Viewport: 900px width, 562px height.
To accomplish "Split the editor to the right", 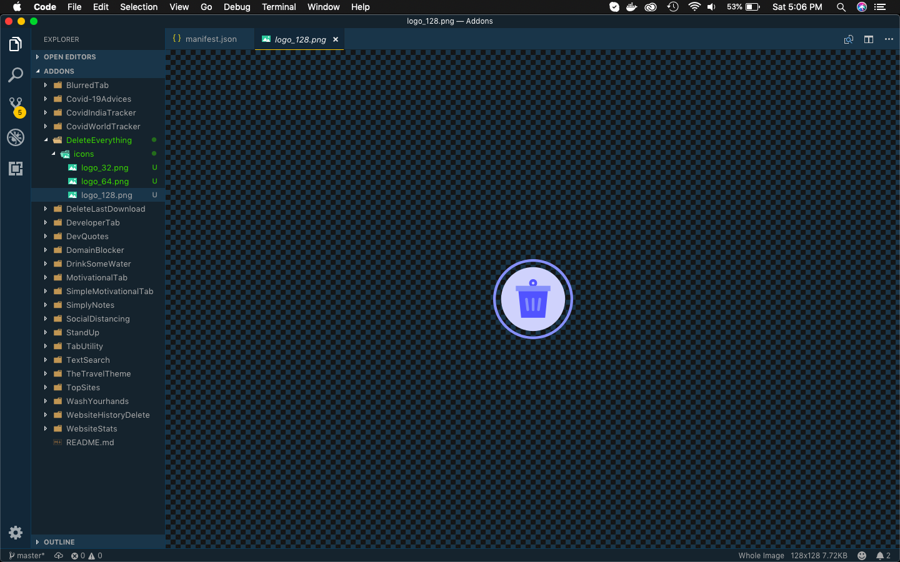I will (x=869, y=39).
